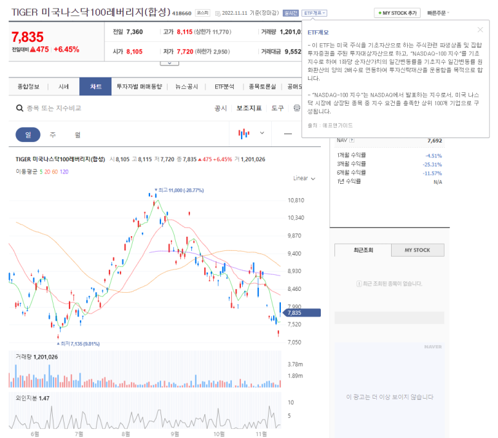The width and height of the screenshot is (498, 438).
Task: Click the 1년 수익률 N/A value
Action: pos(437,182)
